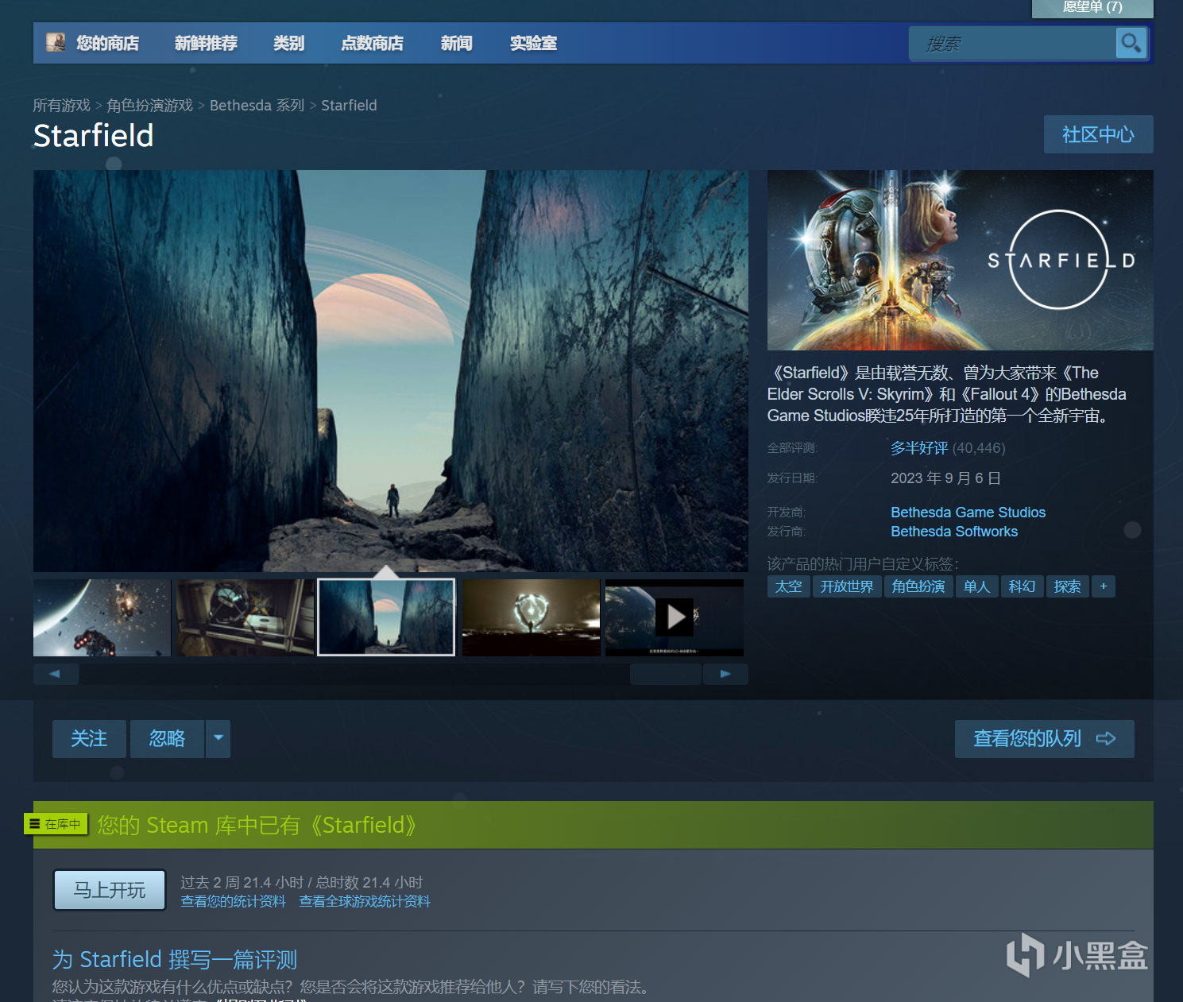
Task: Click the 社区中心 button
Action: [1098, 134]
